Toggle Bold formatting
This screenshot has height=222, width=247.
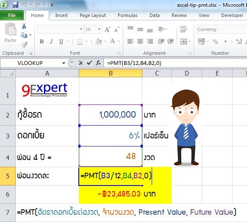click(42, 42)
